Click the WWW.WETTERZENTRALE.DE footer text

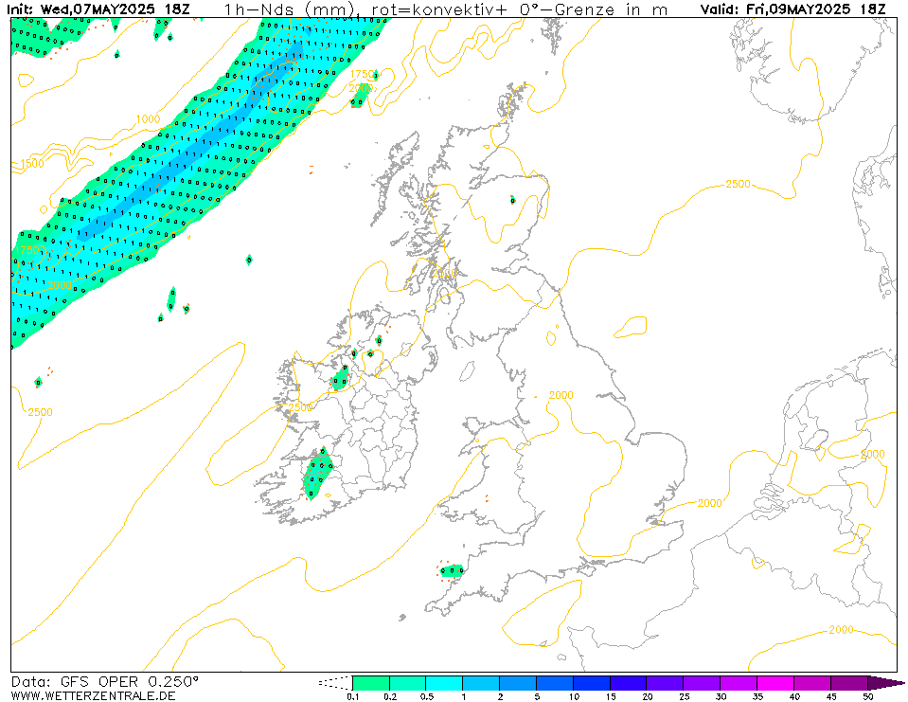pos(93,695)
